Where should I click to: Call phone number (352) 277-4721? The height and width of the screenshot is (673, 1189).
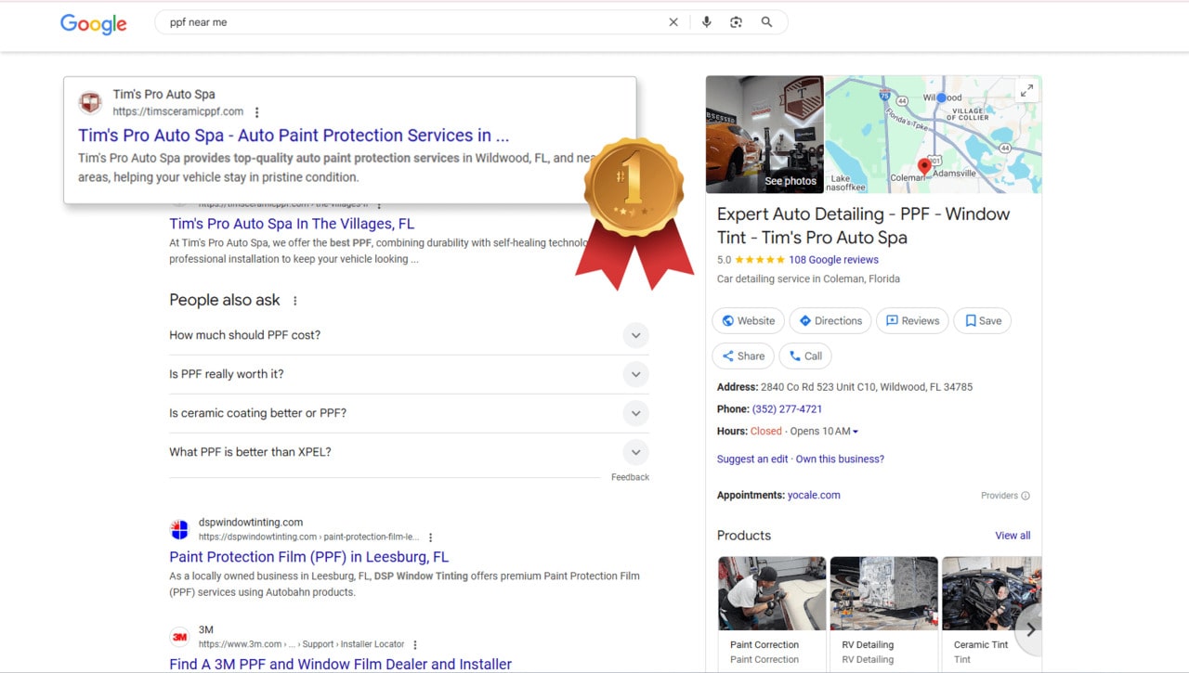pos(787,409)
